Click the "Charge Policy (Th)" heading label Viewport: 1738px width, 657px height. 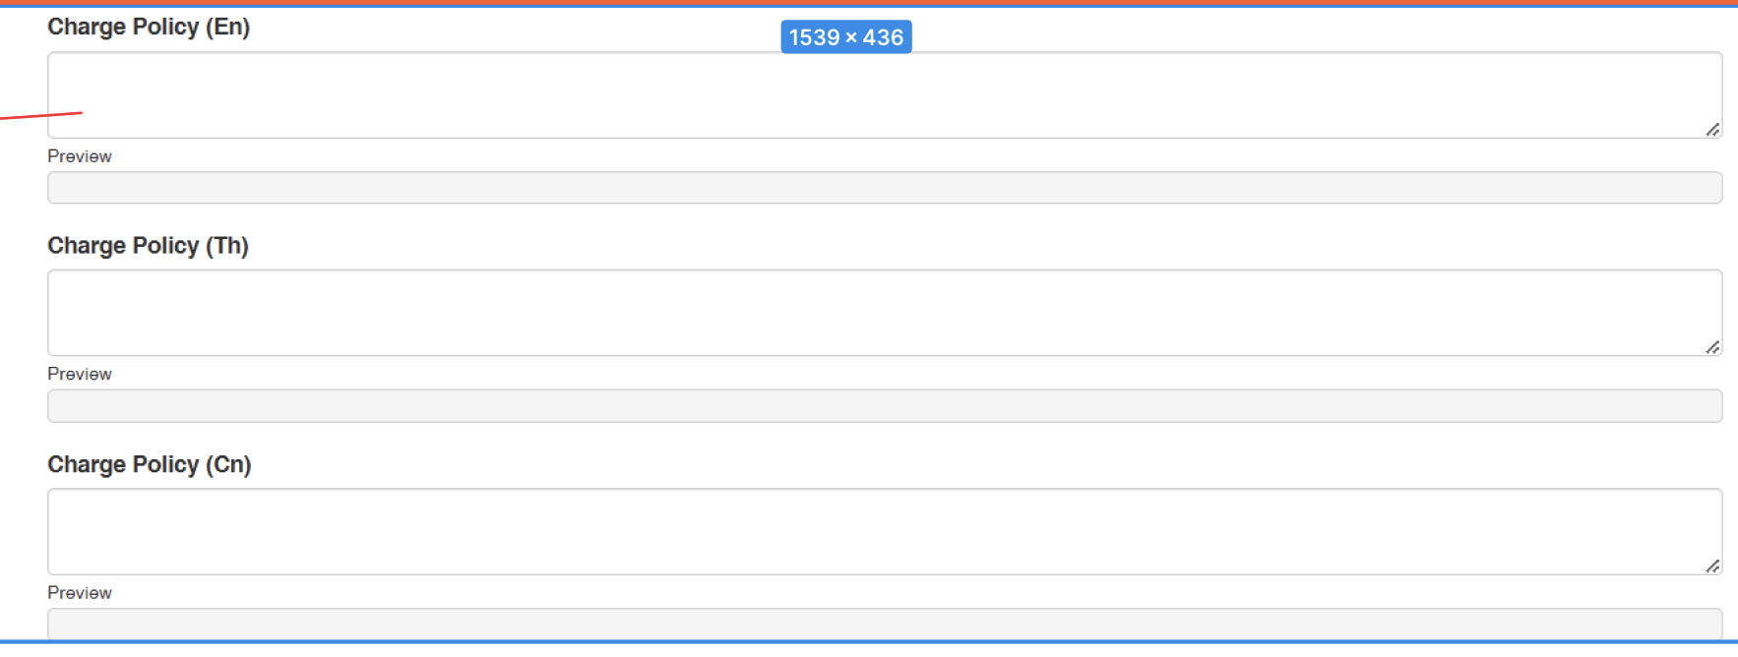pos(148,245)
